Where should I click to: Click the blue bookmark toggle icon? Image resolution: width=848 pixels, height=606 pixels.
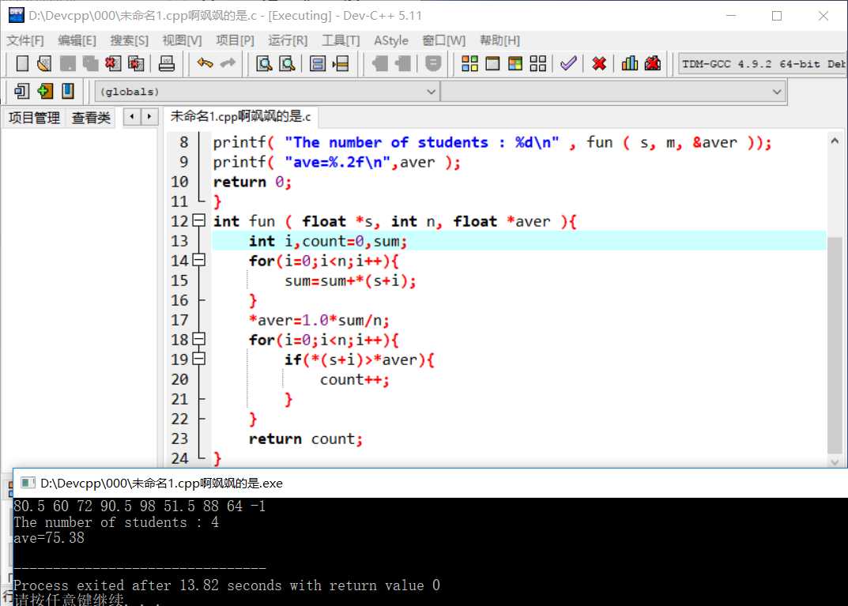[68, 91]
